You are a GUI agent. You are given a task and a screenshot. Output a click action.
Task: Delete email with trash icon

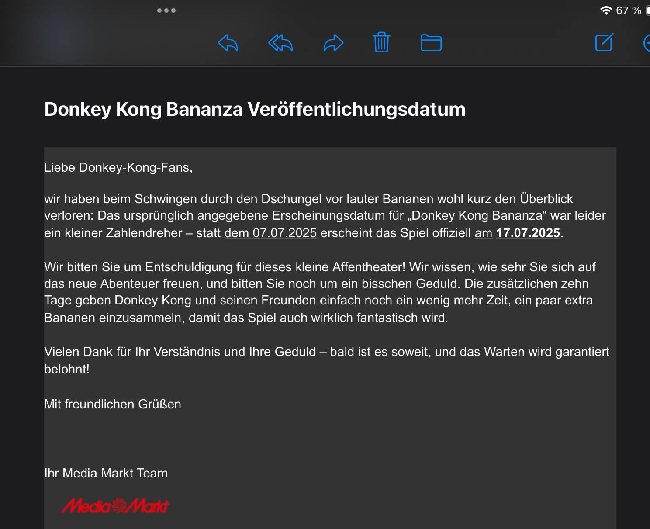(381, 42)
